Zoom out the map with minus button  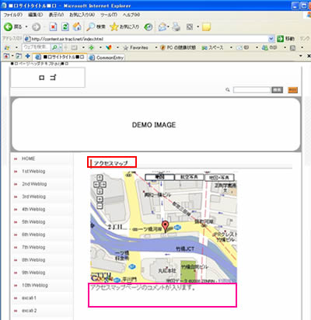(100, 206)
